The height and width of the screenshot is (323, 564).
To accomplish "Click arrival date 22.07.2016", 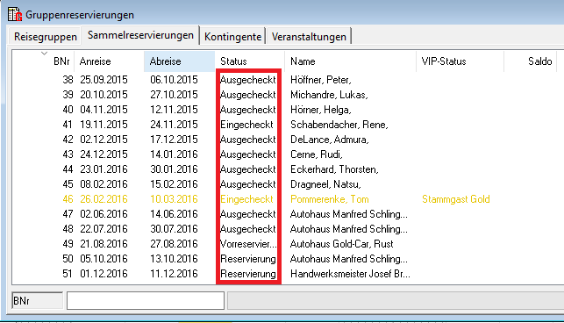I will (104, 229).
